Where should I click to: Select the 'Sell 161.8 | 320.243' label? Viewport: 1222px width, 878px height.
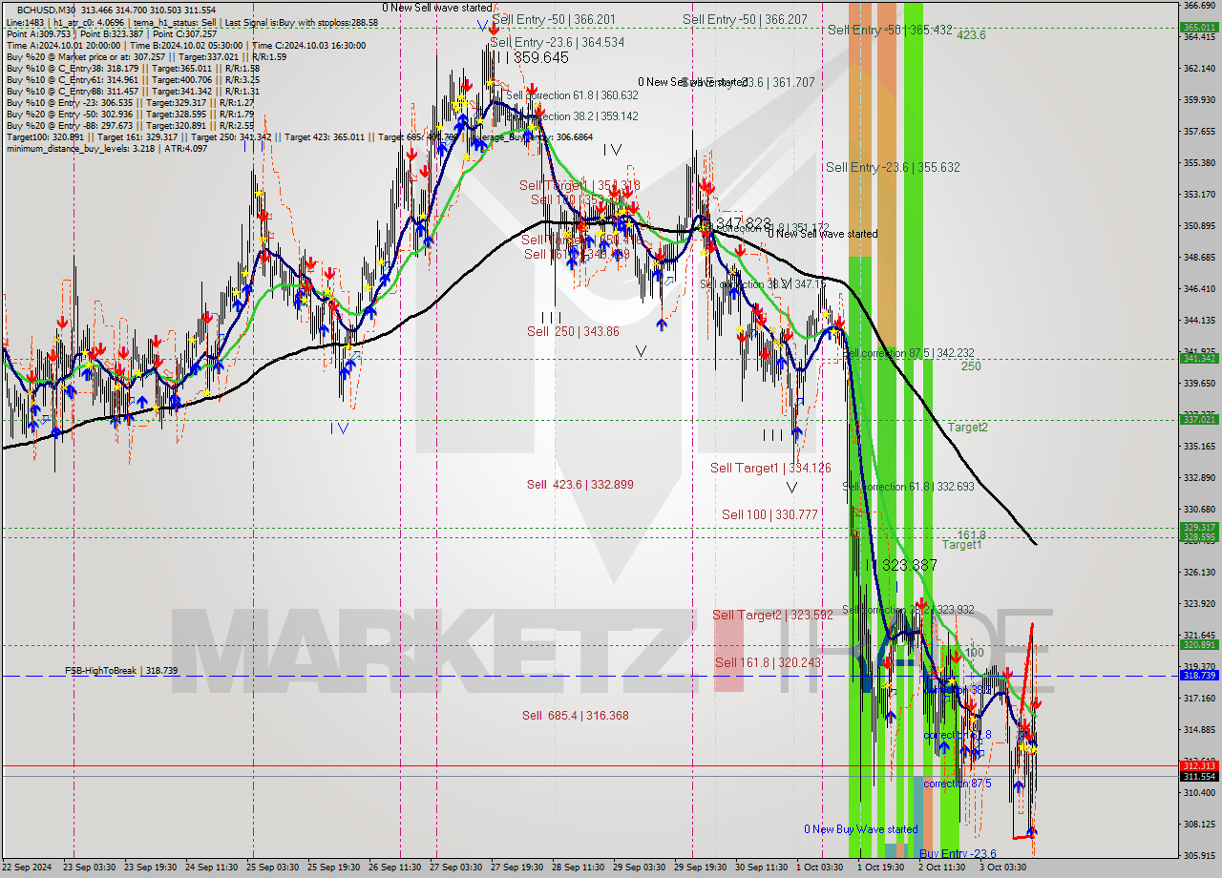tap(768, 662)
